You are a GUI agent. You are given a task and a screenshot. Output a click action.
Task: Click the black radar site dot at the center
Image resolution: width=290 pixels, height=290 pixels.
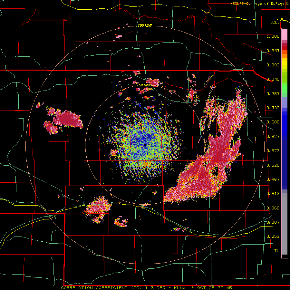point(145,145)
